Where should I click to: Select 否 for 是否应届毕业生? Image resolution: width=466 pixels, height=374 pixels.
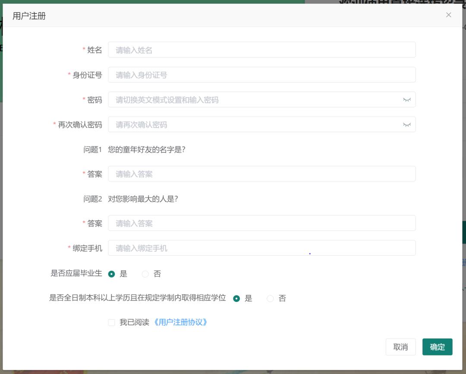point(145,274)
